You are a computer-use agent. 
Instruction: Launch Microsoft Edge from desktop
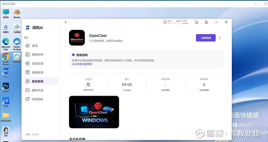coord(6,44)
